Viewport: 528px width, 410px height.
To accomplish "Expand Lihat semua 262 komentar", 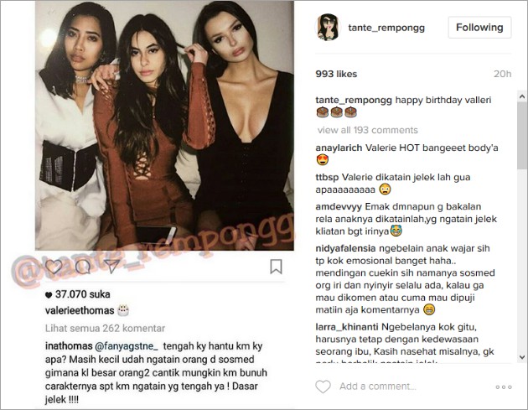I will click(x=105, y=328).
